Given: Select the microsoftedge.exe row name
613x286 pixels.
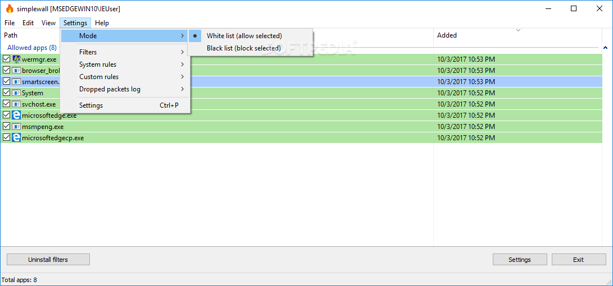Looking at the screenshot, I should 49,116.
